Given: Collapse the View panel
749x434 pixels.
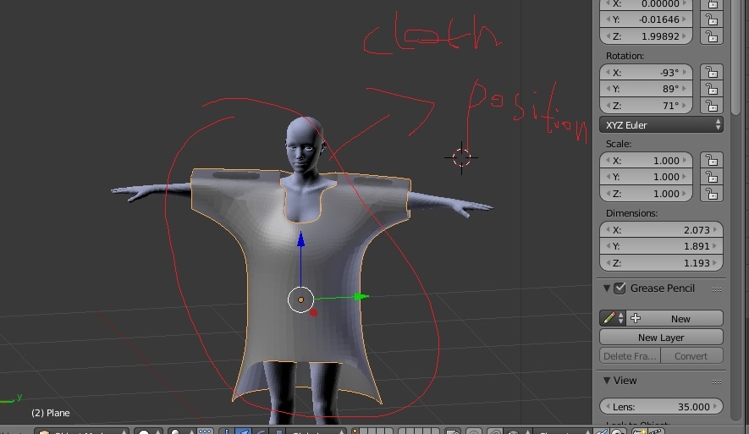Looking at the screenshot, I should pos(607,380).
